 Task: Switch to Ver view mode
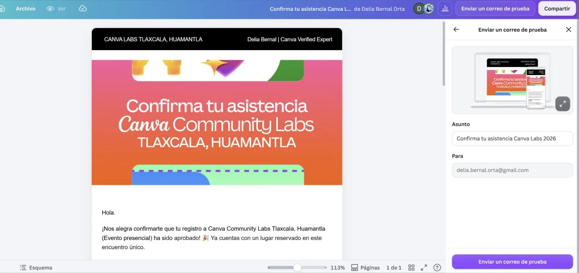tap(56, 9)
